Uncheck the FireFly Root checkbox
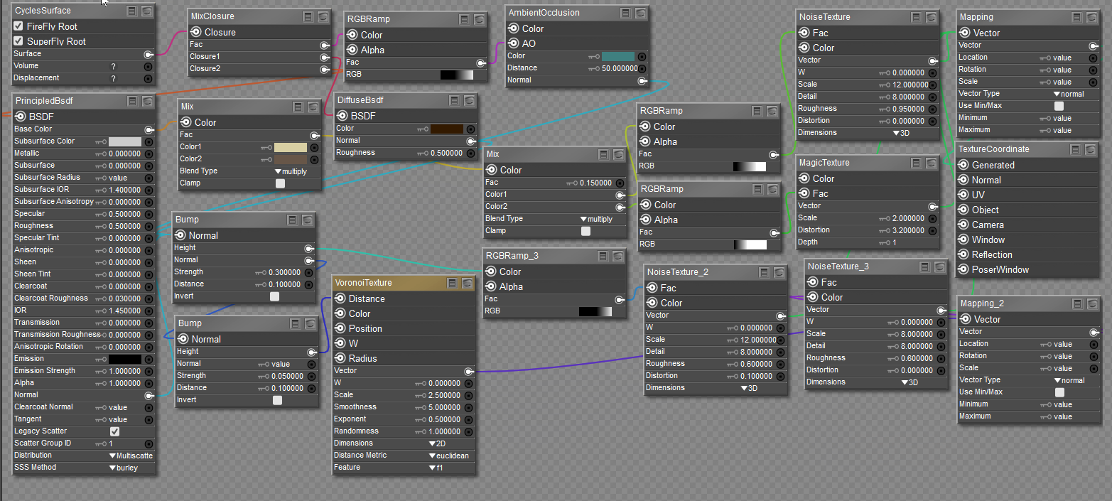 [18, 26]
